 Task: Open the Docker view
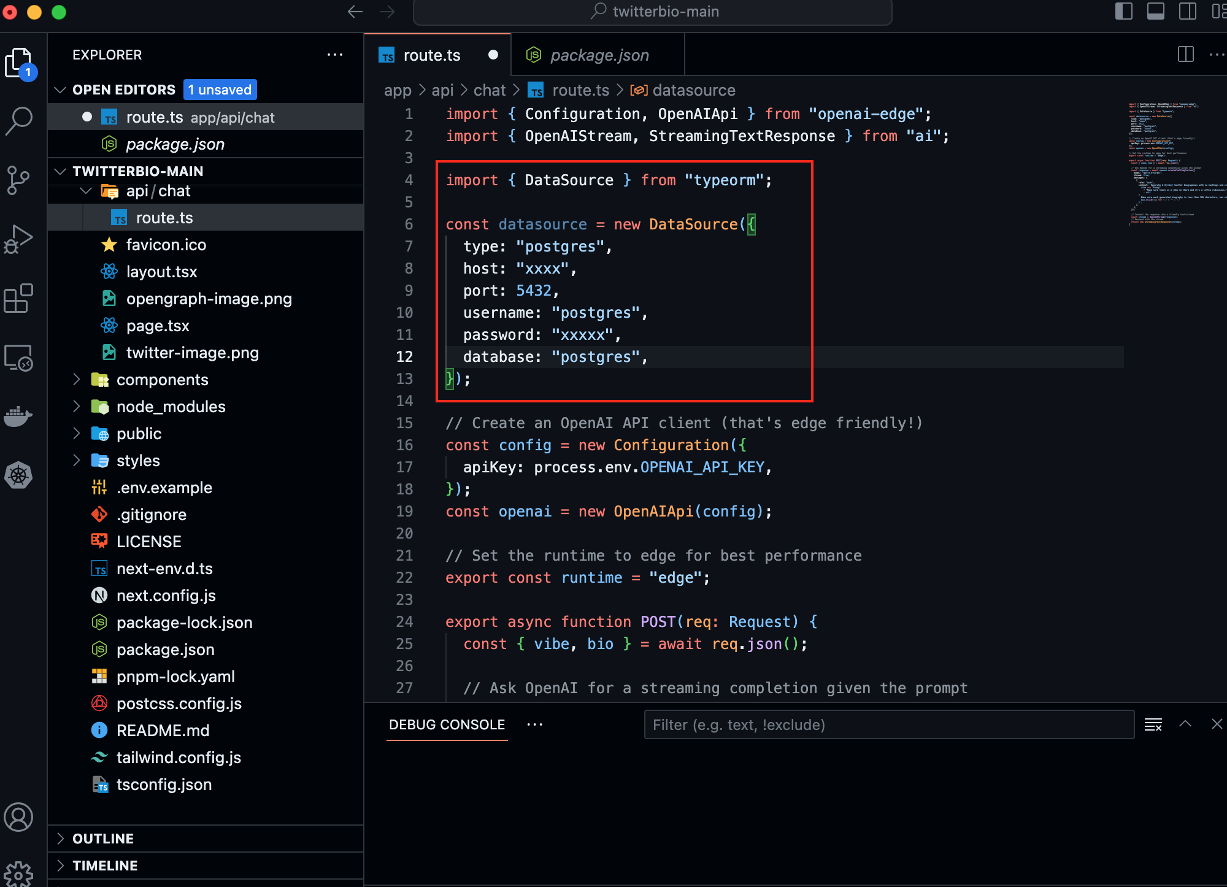19,417
